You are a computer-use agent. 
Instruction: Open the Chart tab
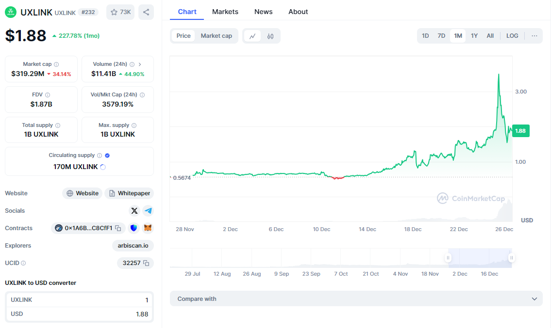(x=187, y=12)
